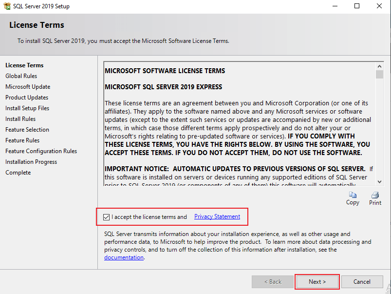Open the documentation link
The width and height of the screenshot is (391, 294).
[x=124, y=257]
